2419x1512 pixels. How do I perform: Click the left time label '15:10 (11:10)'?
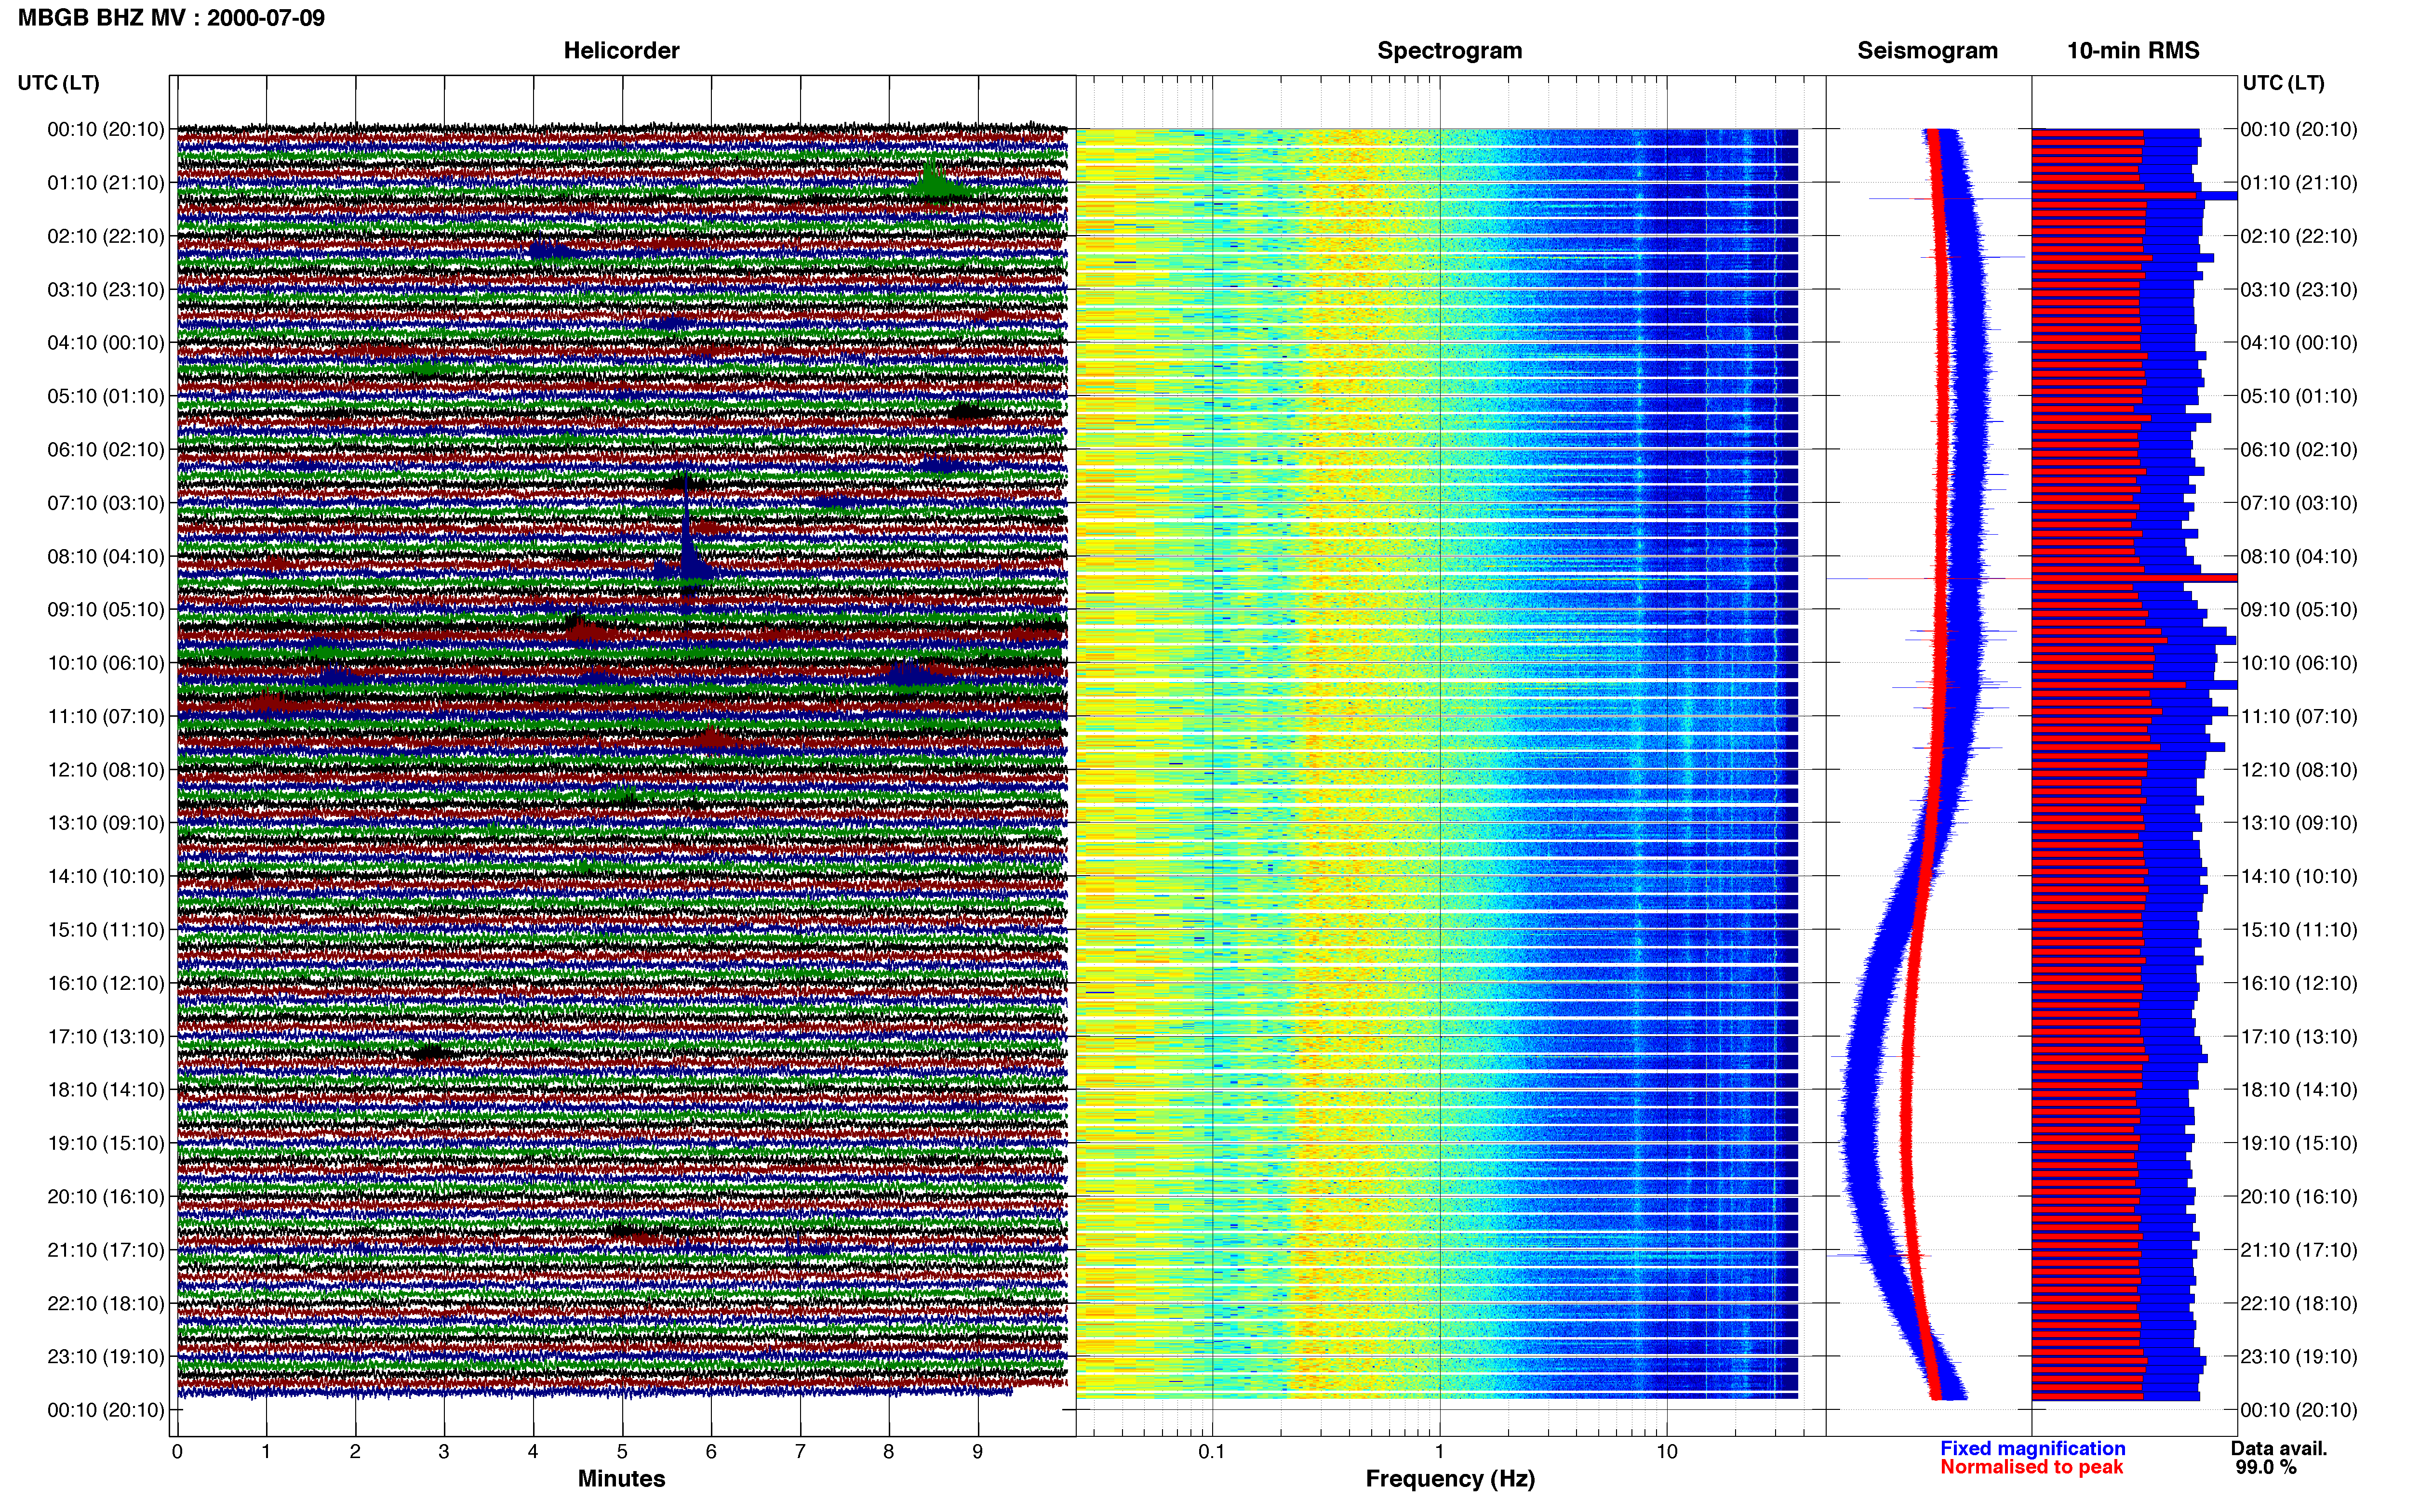click(106, 930)
